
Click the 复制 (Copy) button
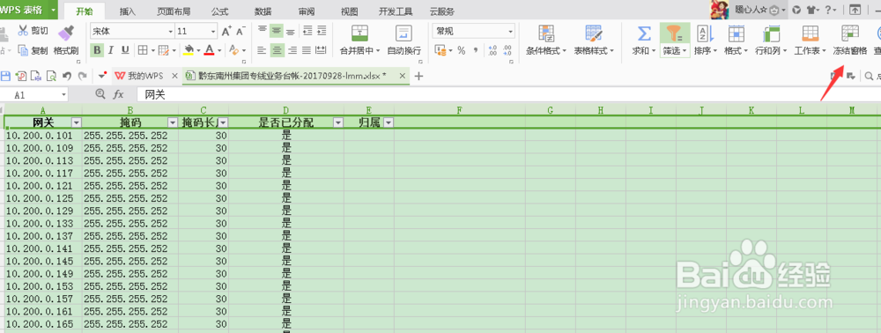click(x=33, y=50)
